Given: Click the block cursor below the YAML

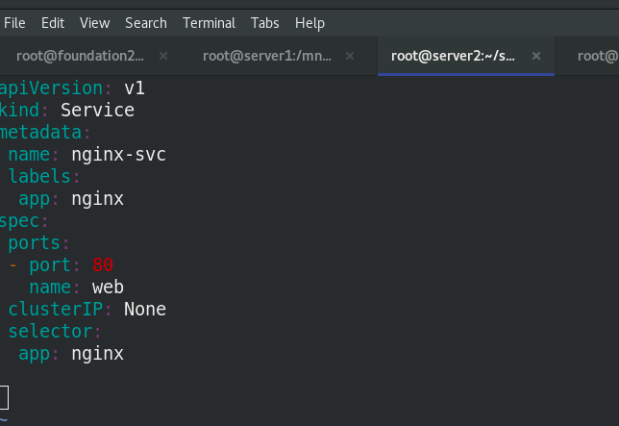Looking at the screenshot, I should tap(4, 397).
